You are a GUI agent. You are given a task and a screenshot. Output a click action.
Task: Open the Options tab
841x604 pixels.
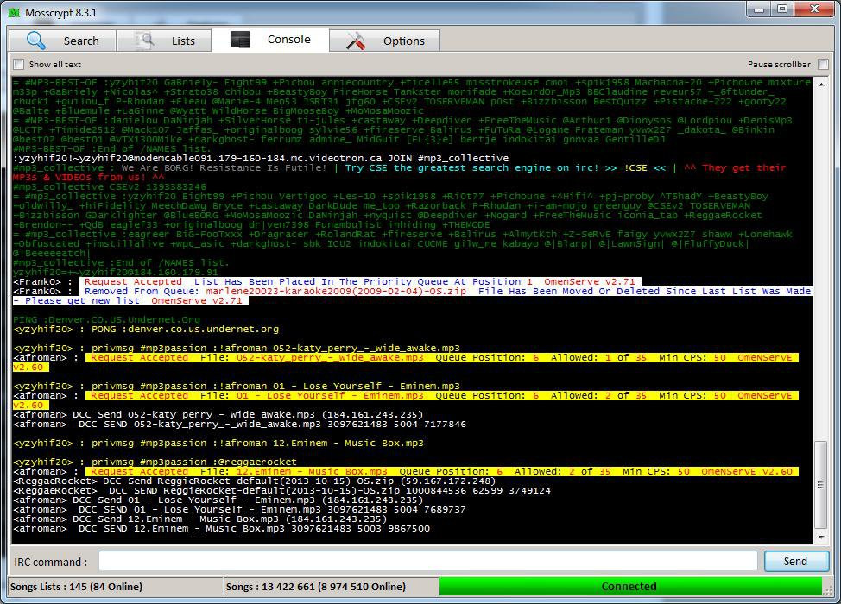click(x=384, y=41)
